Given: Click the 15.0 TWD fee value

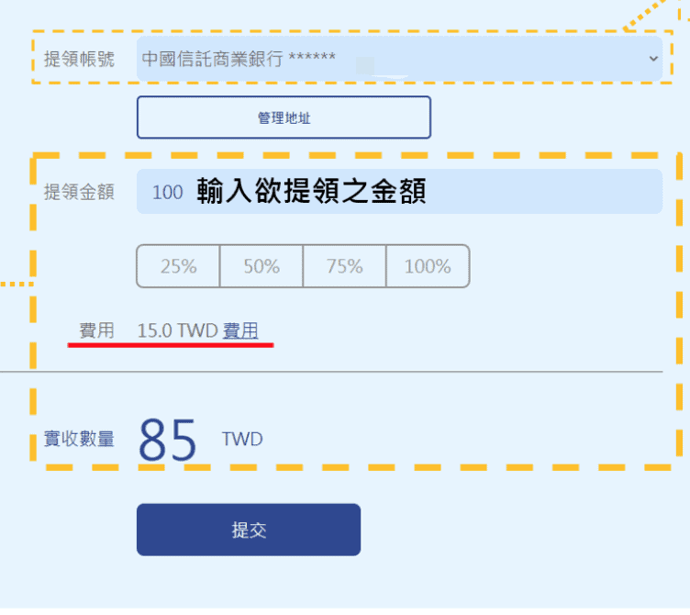Looking at the screenshot, I should pyautogui.click(x=177, y=331).
